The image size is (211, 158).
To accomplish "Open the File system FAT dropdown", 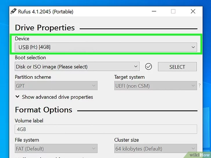I will pos(56,148).
